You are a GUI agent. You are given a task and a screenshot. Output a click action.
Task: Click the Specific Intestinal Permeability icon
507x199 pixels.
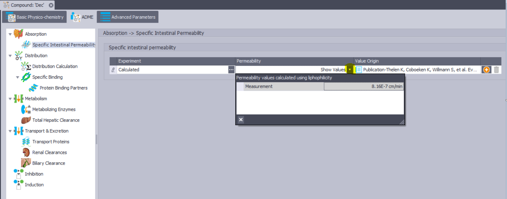[26, 45]
